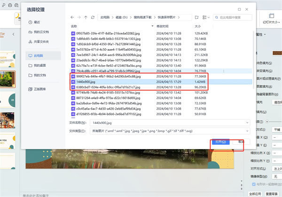Open 我的云文档 in sidebar
The image size is (282, 197).
(41, 32)
